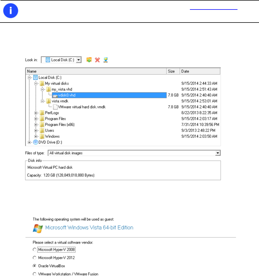Screen dimensions: 259x280
Task: Click Microsoft Virtual PC hard disk text
Action: pos(50,167)
